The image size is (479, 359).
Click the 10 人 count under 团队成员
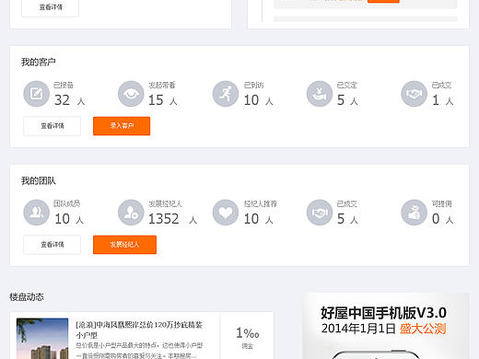coord(69,219)
